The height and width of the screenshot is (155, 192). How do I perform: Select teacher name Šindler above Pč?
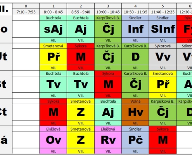[135, 129]
